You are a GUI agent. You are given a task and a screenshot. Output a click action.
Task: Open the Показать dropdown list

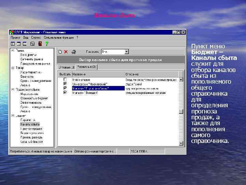[x=127, y=52]
